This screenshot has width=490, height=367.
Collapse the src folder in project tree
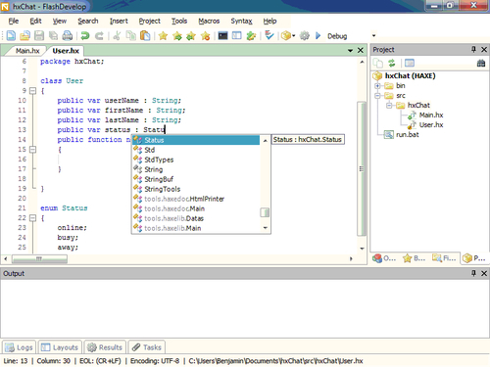click(x=377, y=96)
